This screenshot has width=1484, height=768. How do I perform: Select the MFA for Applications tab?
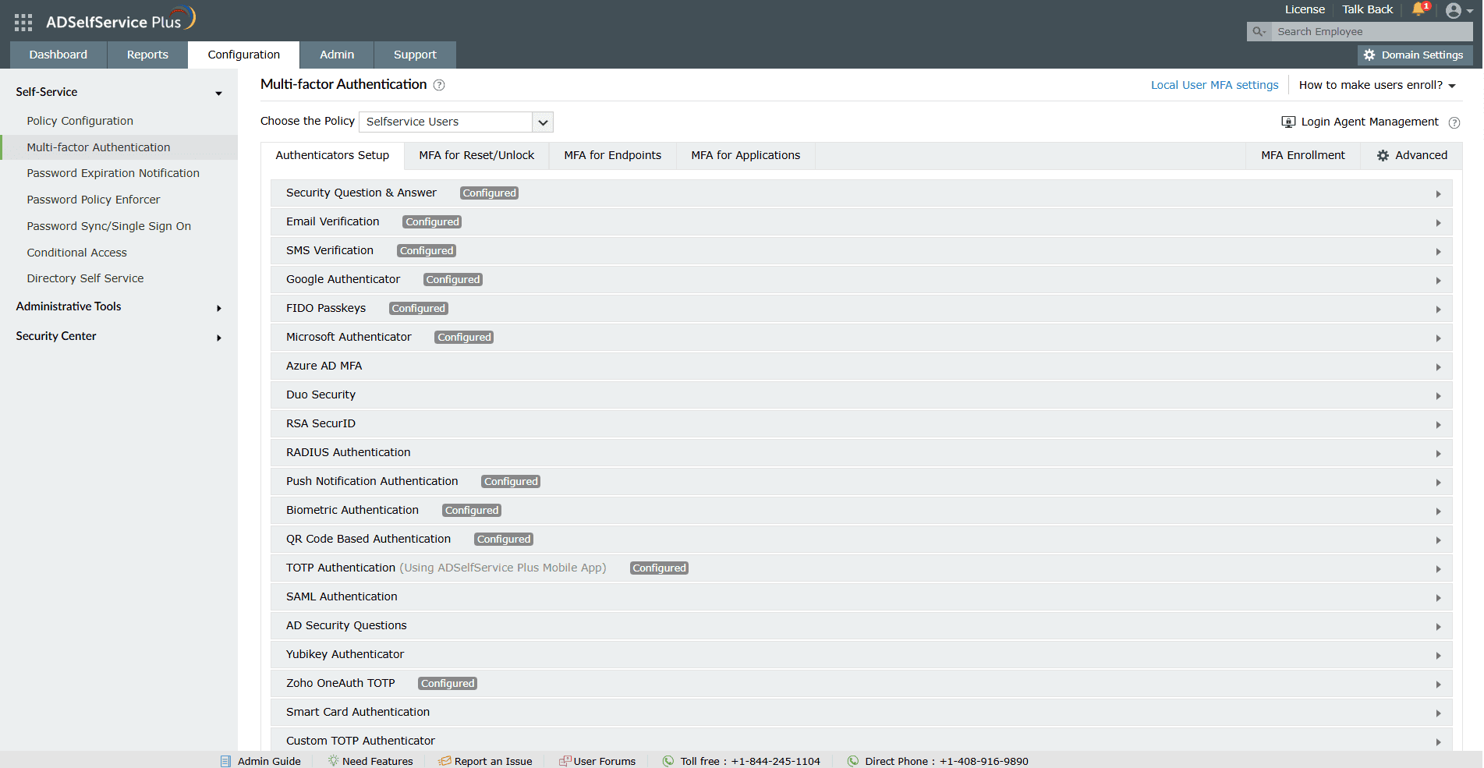pos(746,155)
